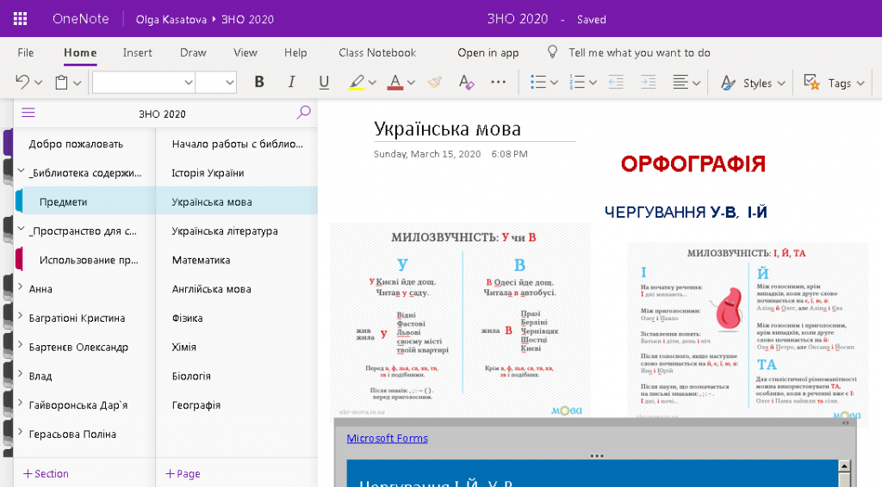This screenshot has height=487, width=882.
Task: Open the File menu
Action: 25,52
